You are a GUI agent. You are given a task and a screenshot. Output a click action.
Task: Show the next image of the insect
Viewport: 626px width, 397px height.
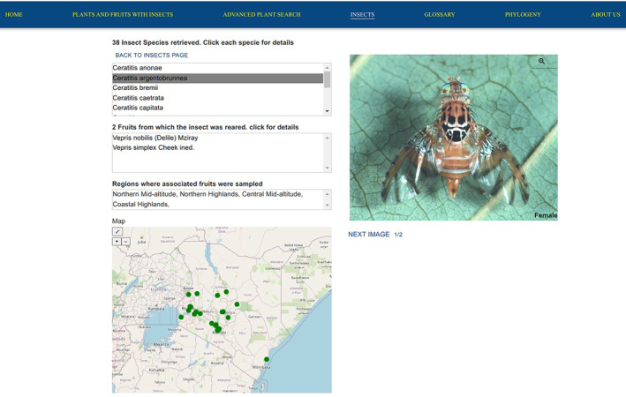pyautogui.click(x=368, y=234)
